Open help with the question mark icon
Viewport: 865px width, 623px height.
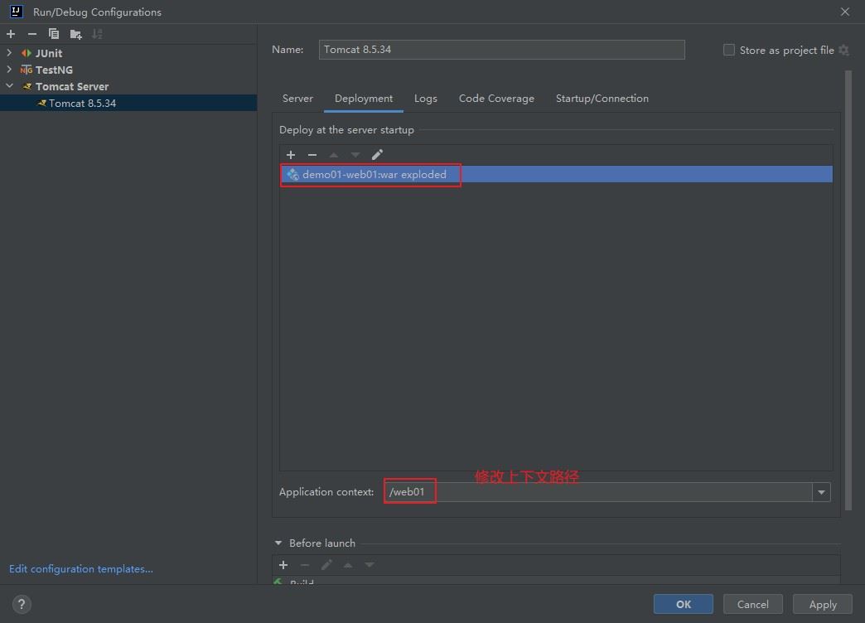22,604
